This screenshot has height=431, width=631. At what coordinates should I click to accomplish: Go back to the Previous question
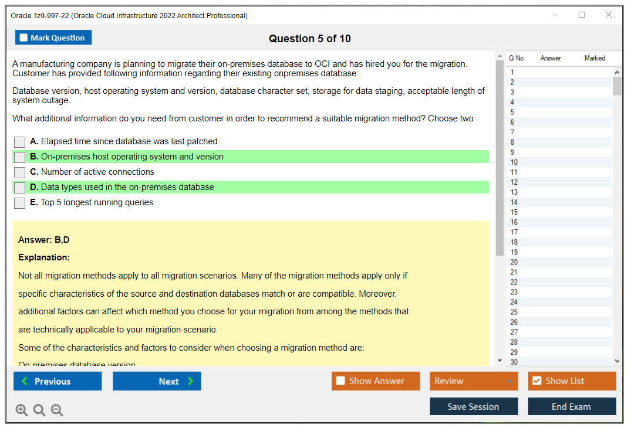[x=58, y=381]
